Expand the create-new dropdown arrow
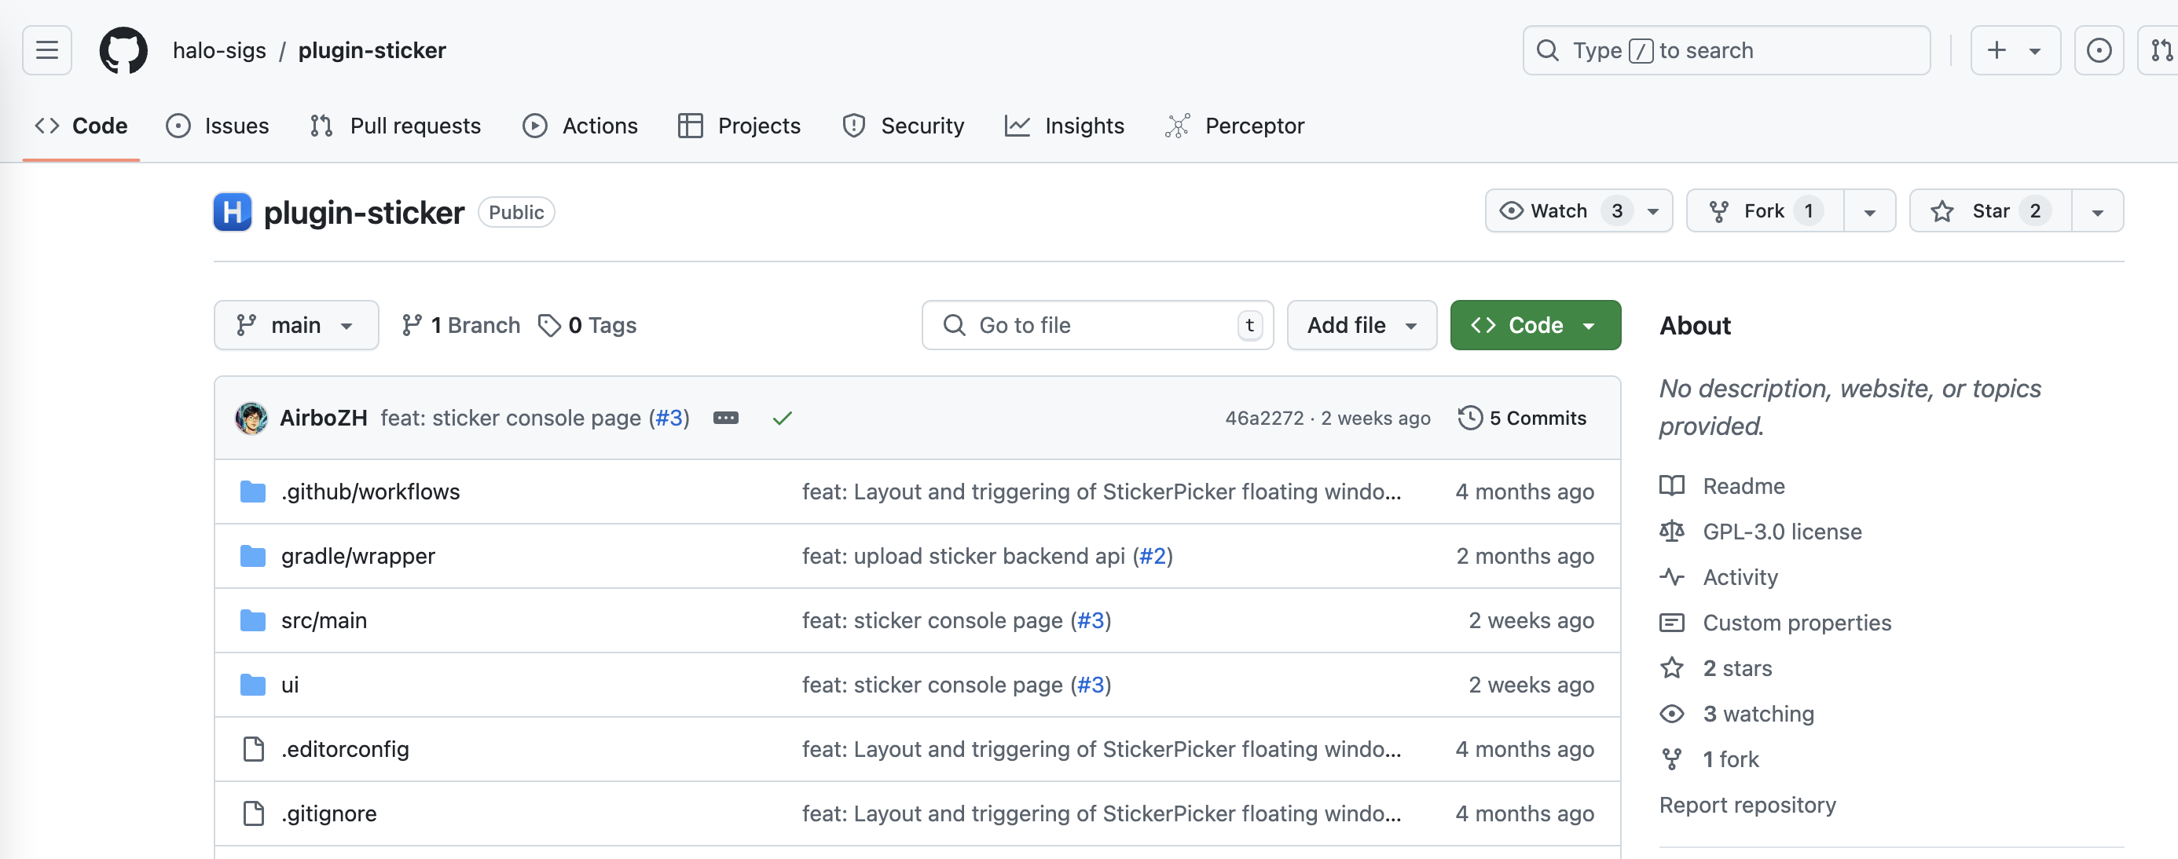The height and width of the screenshot is (859, 2178). [2035, 52]
